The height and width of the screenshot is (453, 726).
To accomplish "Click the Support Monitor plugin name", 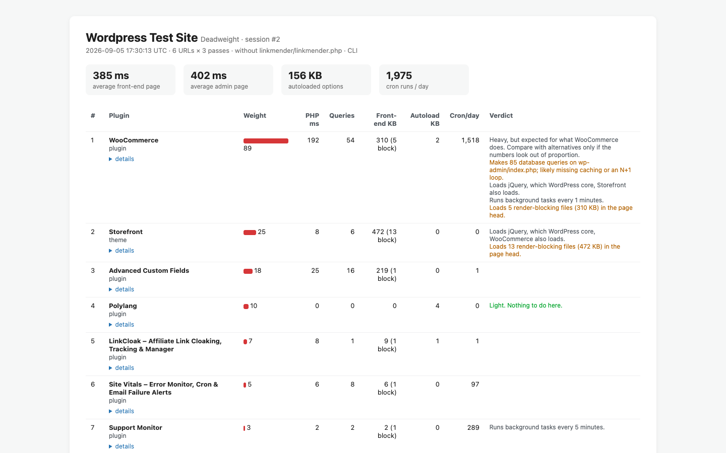I will (136, 428).
